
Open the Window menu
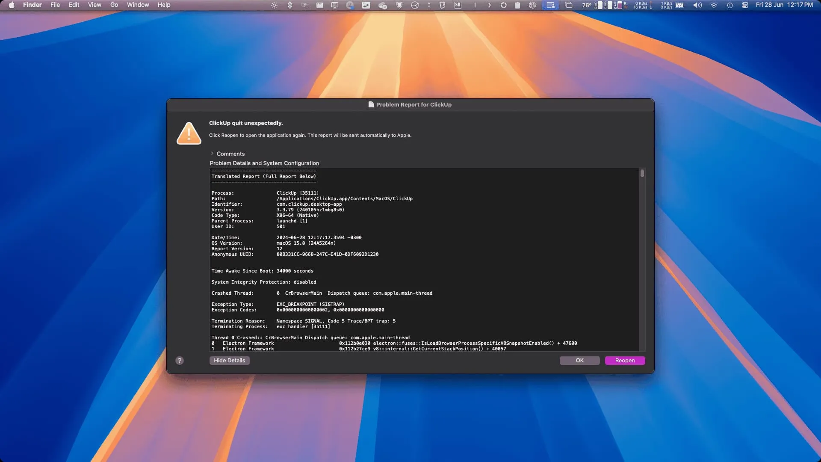[x=137, y=5]
